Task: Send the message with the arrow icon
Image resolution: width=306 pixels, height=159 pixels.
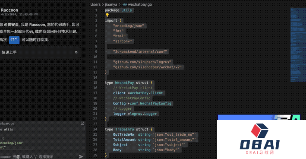Action: (81, 156)
